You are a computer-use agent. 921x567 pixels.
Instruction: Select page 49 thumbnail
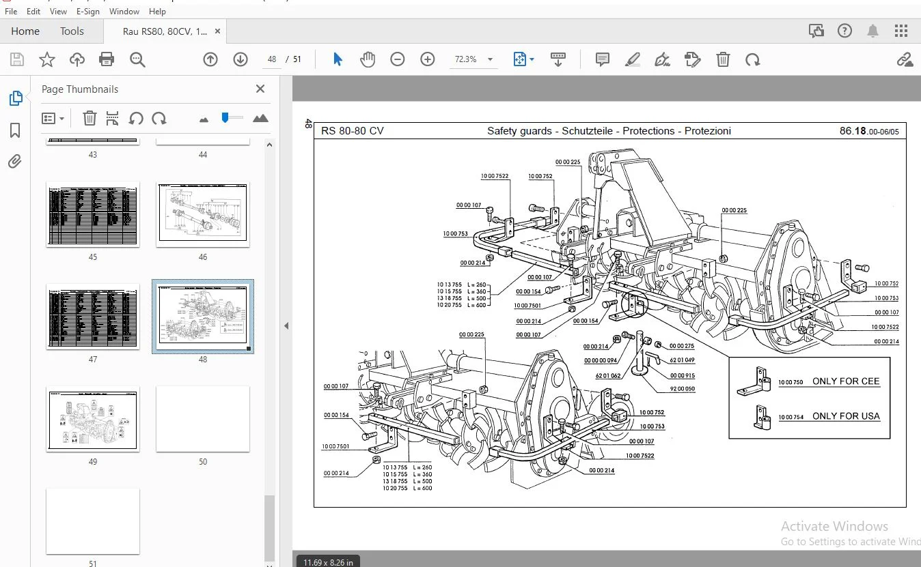tap(93, 419)
